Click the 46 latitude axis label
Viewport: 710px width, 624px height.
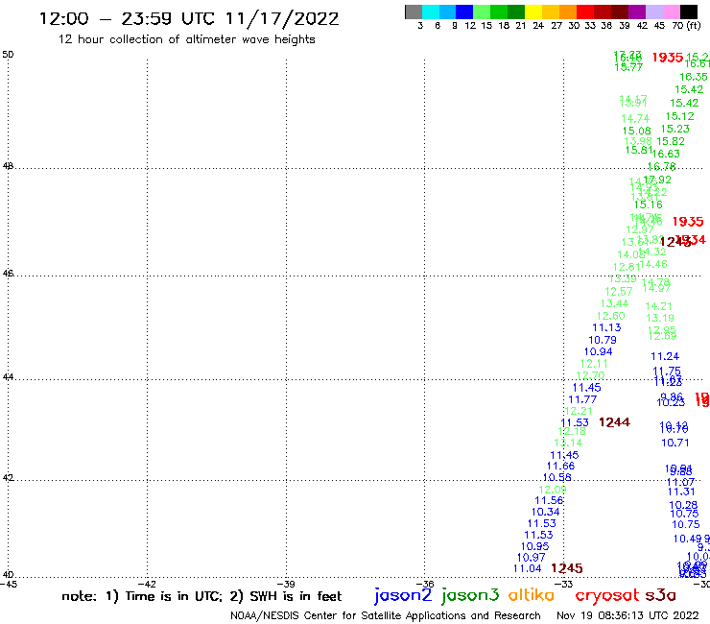click(8, 274)
